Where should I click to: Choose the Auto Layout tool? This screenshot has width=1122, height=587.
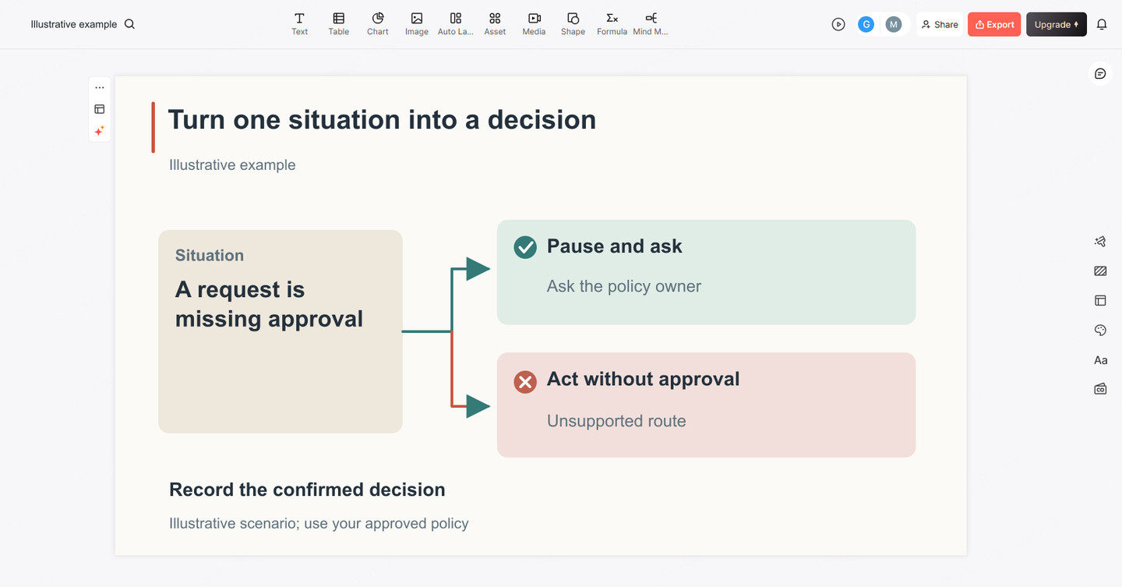456,23
